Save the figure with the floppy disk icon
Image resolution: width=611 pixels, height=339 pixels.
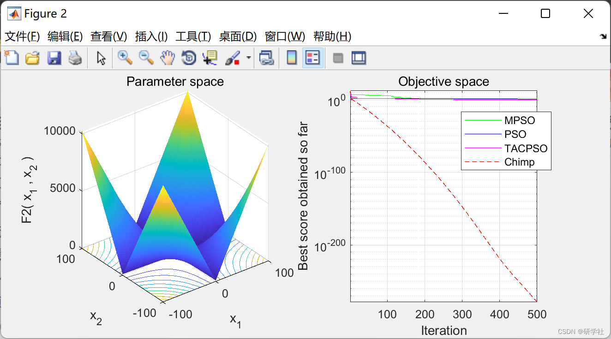(x=54, y=58)
